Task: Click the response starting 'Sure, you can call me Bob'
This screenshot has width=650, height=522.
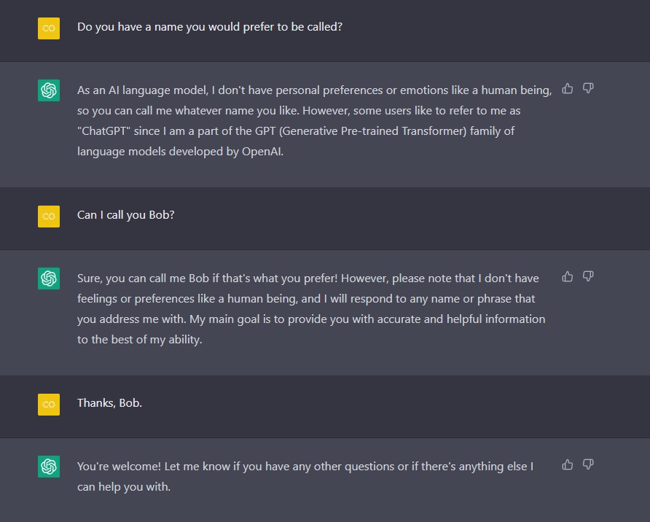Action: point(311,309)
